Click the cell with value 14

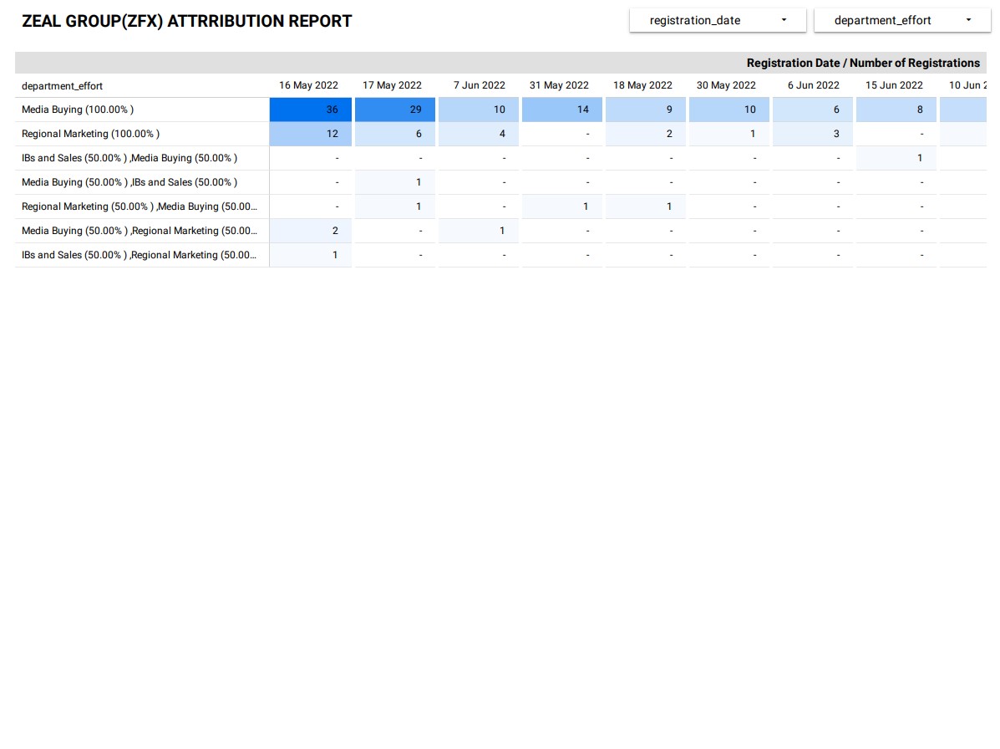tap(562, 110)
